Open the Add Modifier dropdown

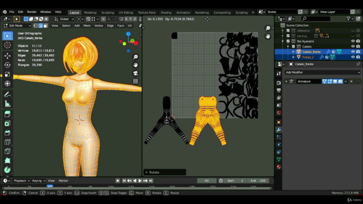(x=323, y=73)
